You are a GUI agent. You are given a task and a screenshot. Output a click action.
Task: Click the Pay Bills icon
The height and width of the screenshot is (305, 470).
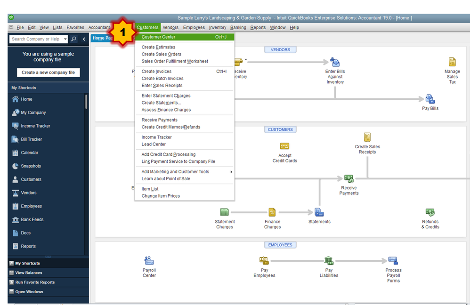tap(430, 99)
